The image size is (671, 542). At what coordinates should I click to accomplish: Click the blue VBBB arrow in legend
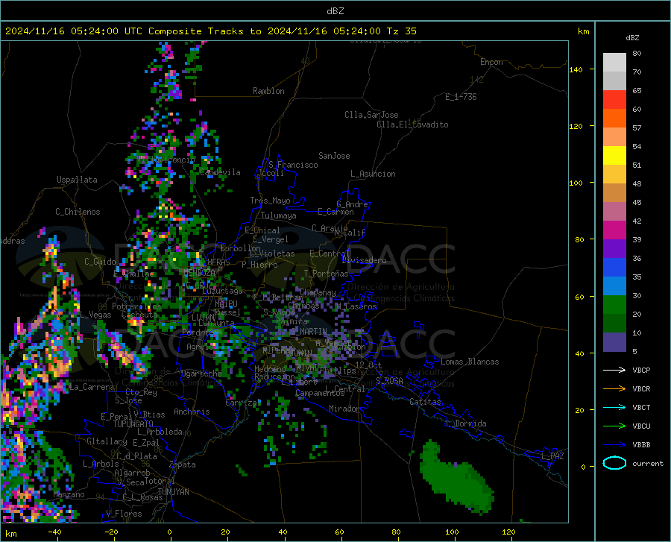[614, 445]
